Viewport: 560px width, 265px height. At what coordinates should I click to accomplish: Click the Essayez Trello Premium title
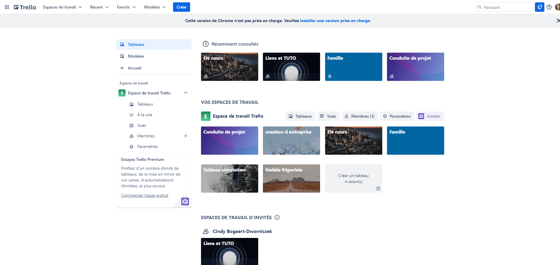tap(143, 159)
